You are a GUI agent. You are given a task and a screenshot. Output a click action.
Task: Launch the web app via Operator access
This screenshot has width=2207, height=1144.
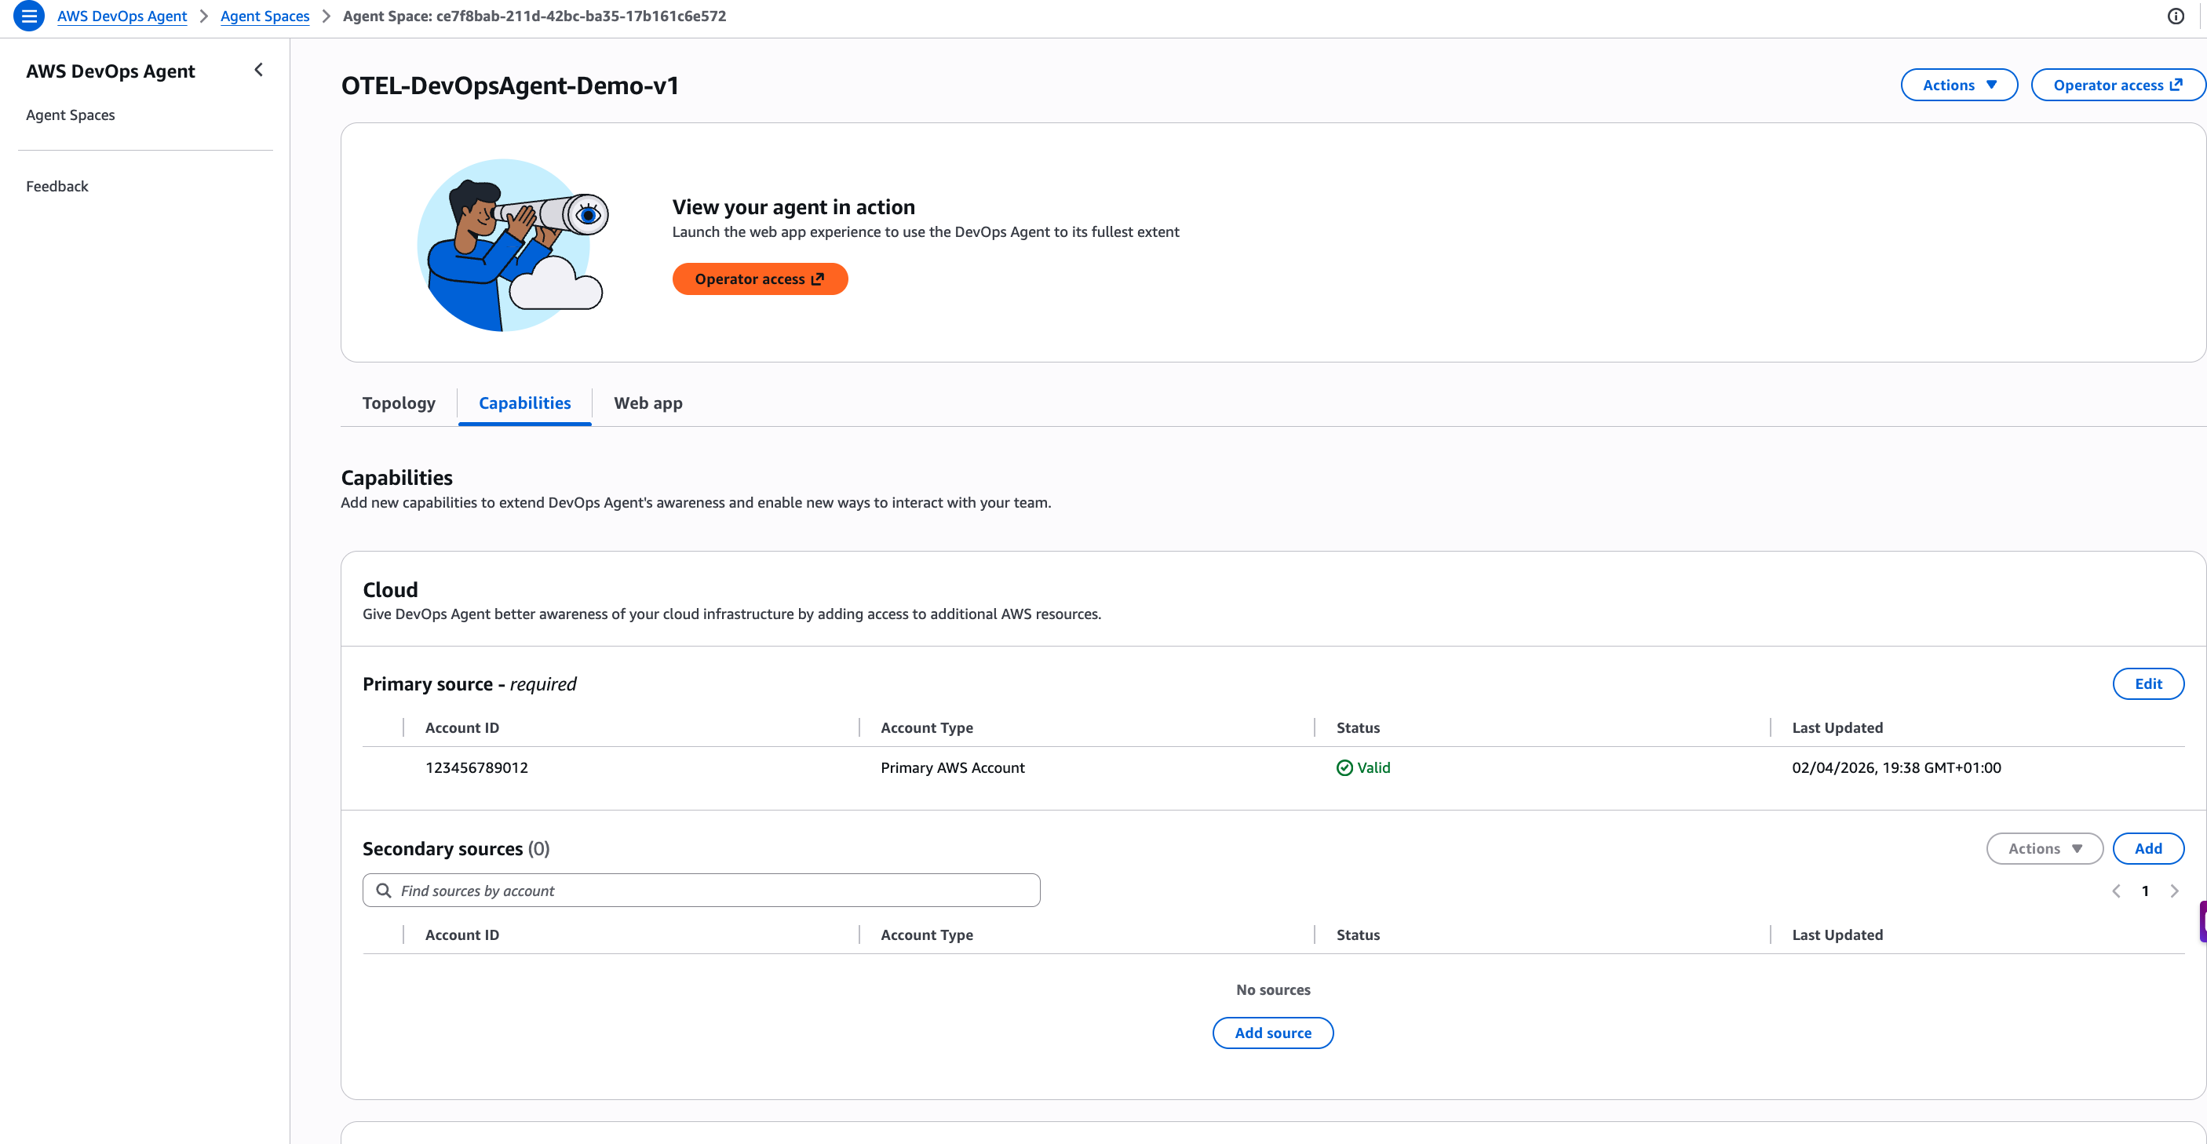click(760, 279)
